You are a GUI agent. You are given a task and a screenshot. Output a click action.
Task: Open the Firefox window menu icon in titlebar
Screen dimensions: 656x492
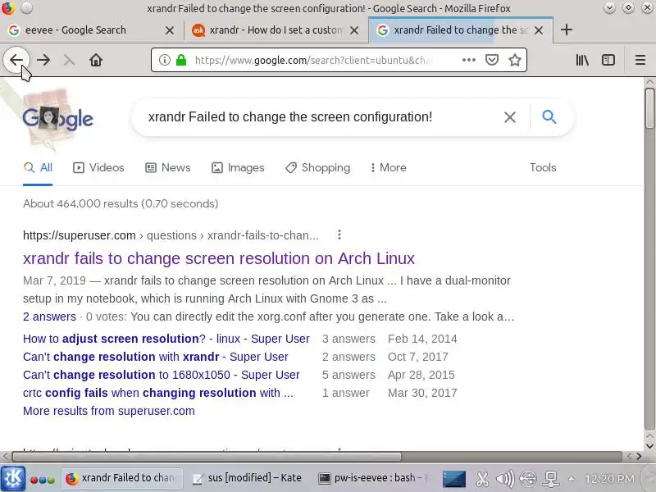coord(7,8)
